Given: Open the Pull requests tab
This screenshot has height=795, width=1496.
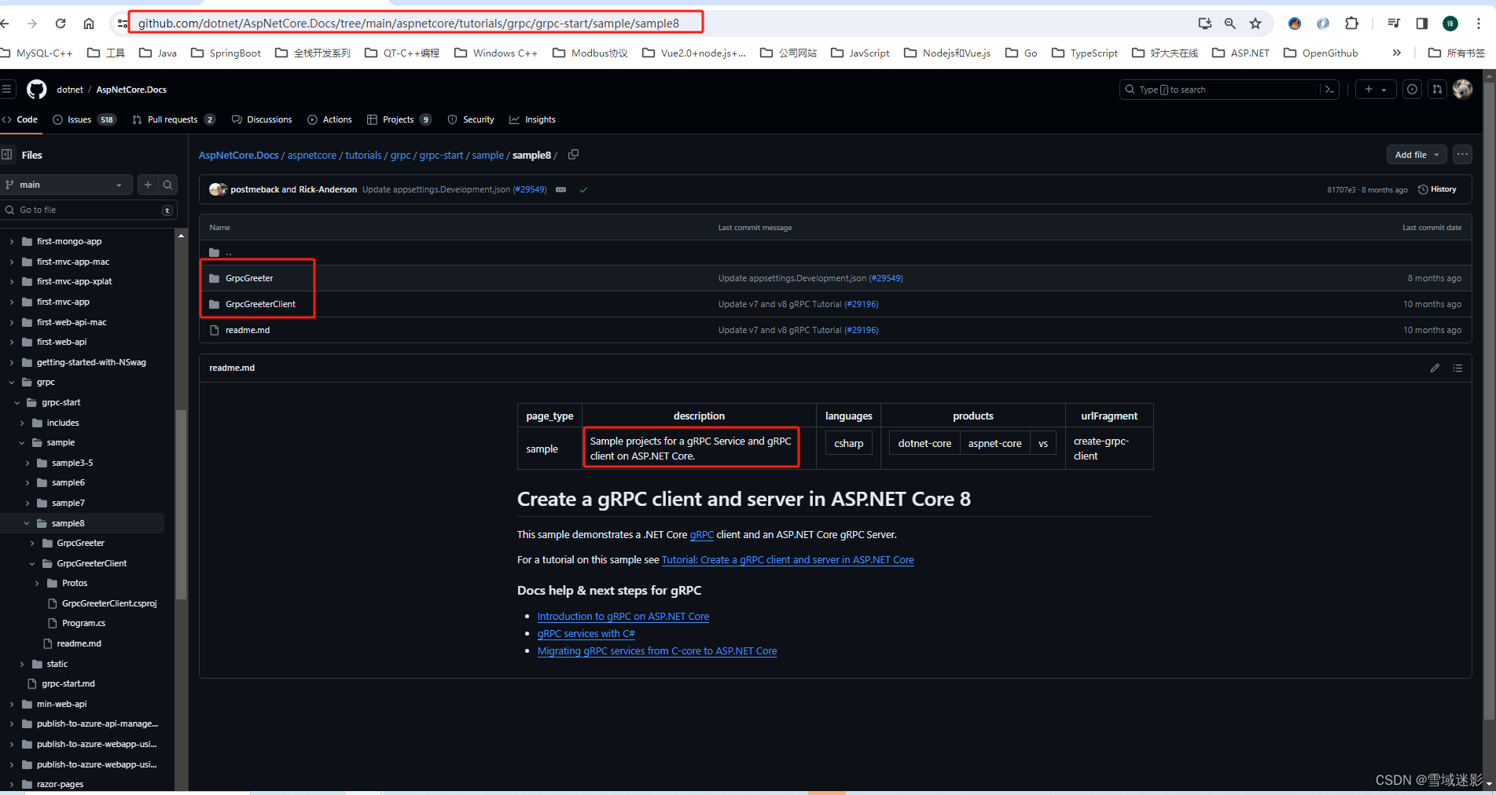Looking at the screenshot, I should (174, 119).
